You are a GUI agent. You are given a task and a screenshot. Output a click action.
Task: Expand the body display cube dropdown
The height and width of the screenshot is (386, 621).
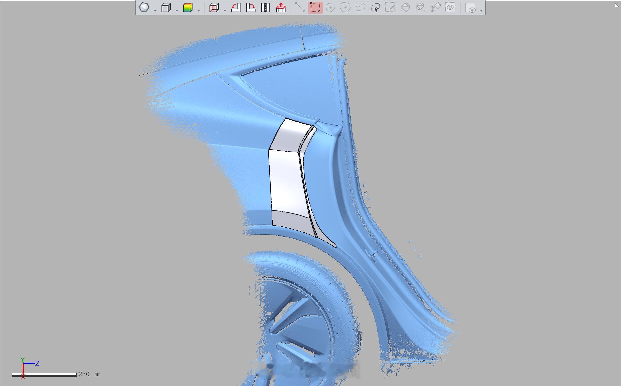point(177,10)
